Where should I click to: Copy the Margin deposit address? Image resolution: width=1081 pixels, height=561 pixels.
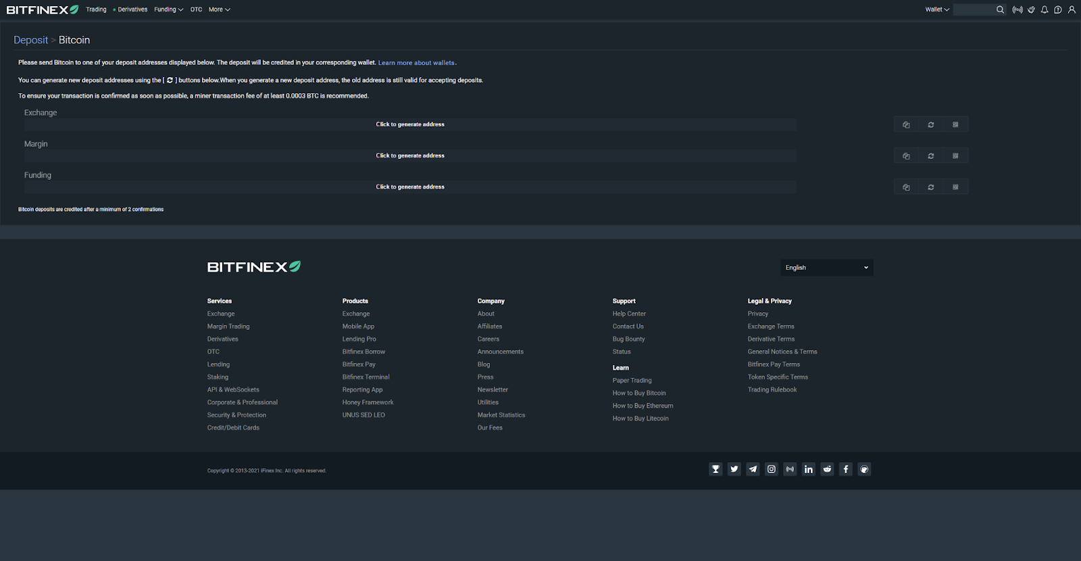point(906,155)
